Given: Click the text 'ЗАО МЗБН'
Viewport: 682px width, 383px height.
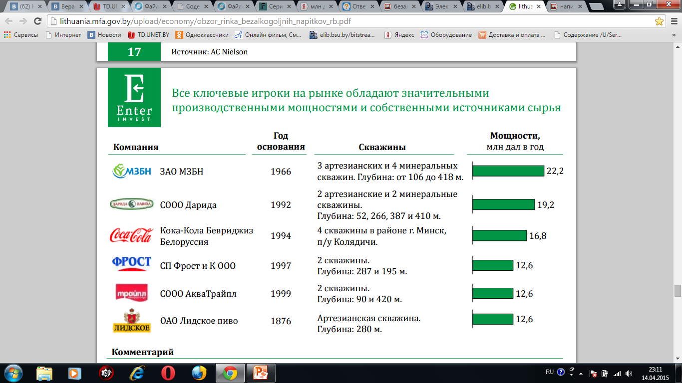Looking at the screenshot, I should (182, 172).
